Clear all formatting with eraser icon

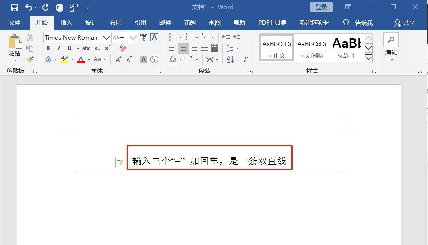coord(123,48)
